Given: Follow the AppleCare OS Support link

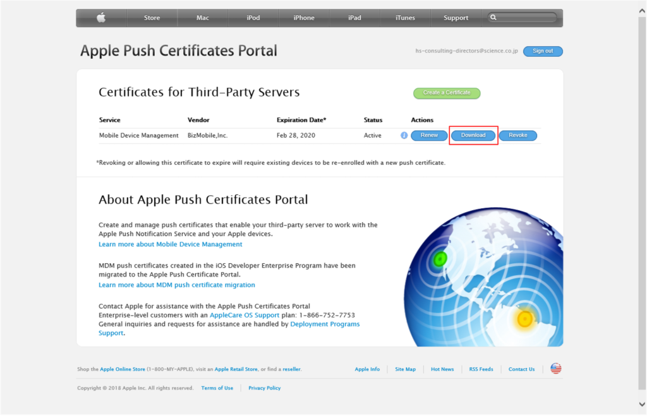Looking at the screenshot, I should point(243,315).
